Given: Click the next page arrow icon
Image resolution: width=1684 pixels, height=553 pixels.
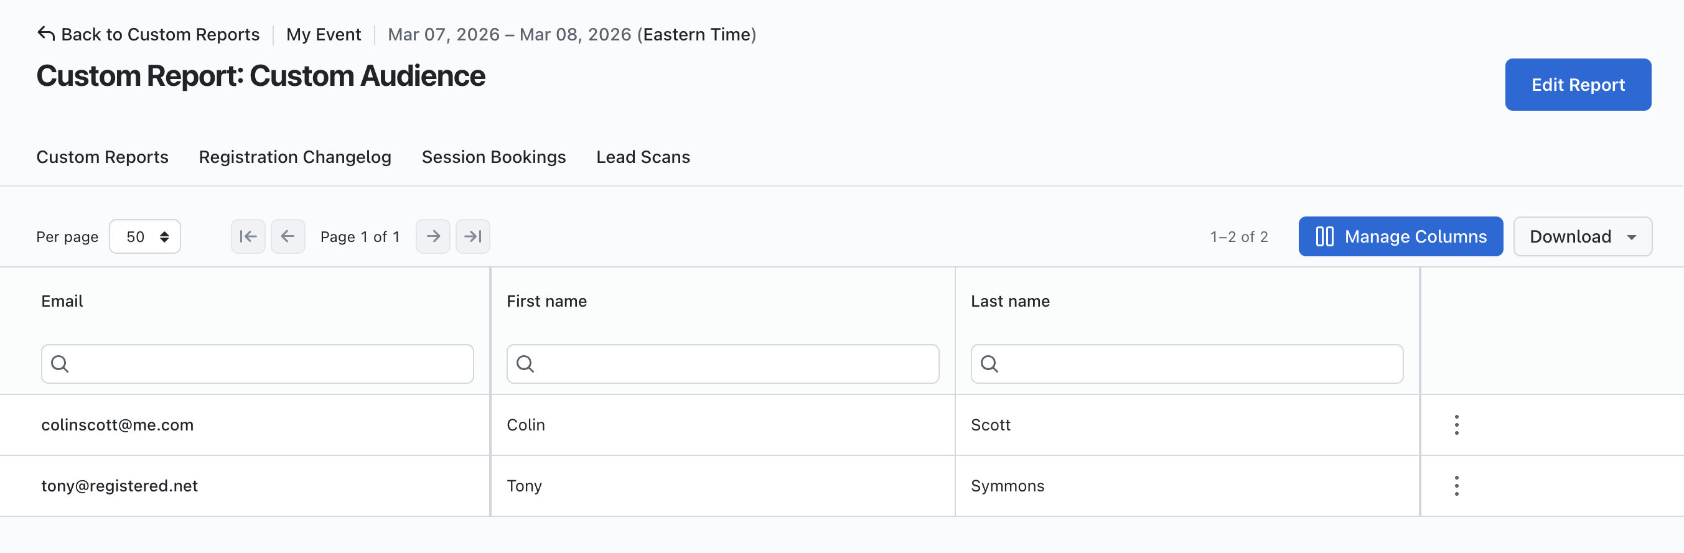Looking at the screenshot, I should (x=433, y=236).
